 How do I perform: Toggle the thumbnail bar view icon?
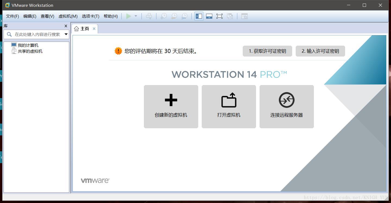[x=209, y=16]
